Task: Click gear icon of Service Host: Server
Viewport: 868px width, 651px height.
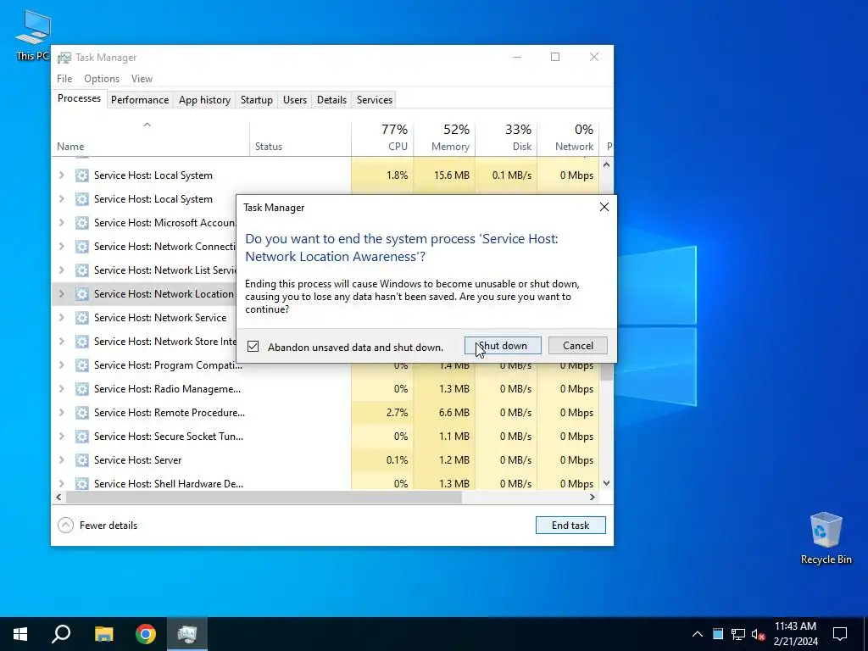Action: (x=82, y=460)
